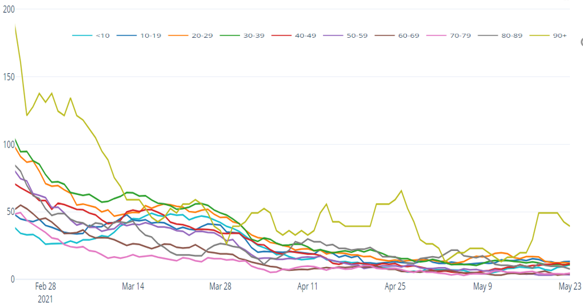
Task: Click the 100 y-axis value label
Action: [9, 145]
